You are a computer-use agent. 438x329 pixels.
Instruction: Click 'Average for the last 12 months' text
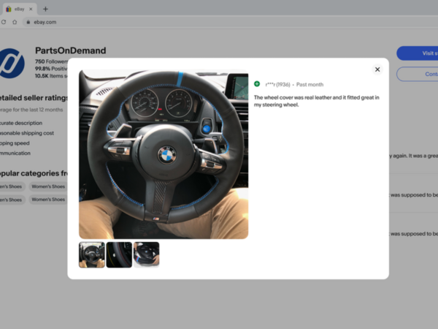coord(31,110)
